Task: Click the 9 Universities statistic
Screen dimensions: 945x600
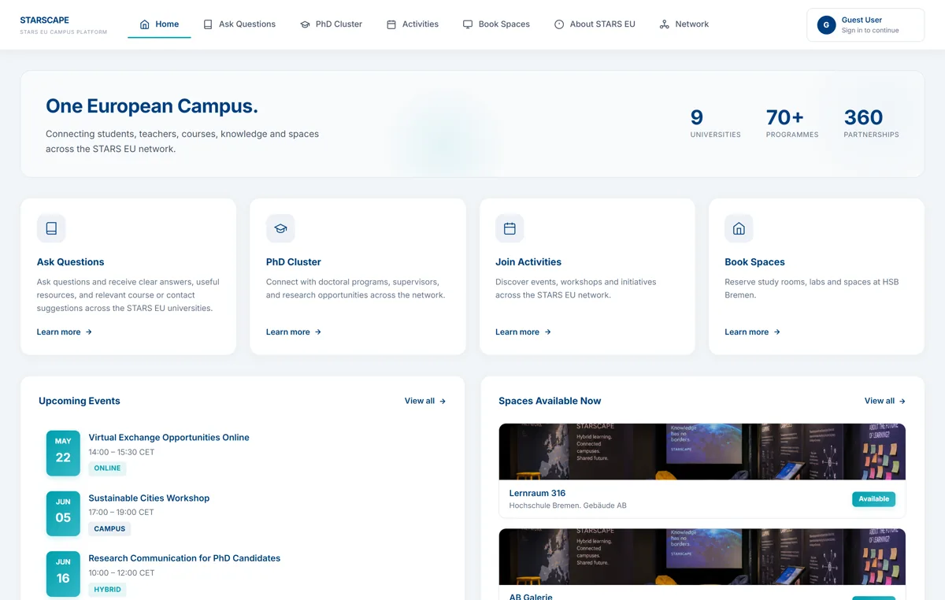Action: (x=715, y=124)
